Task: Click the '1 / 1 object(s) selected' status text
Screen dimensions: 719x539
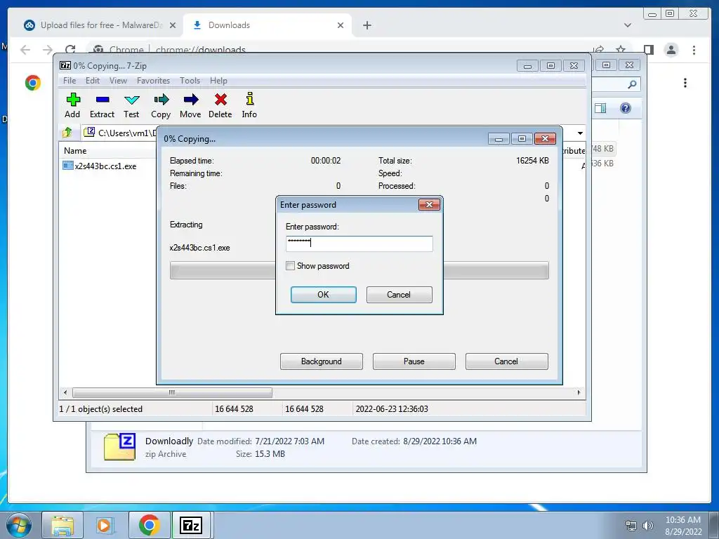Action: pyautogui.click(x=101, y=409)
